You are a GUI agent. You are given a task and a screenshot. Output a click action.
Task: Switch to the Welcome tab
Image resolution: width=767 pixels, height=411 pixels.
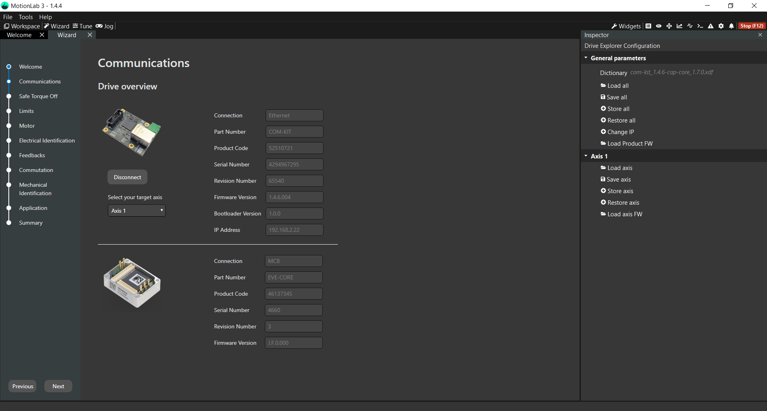point(19,35)
